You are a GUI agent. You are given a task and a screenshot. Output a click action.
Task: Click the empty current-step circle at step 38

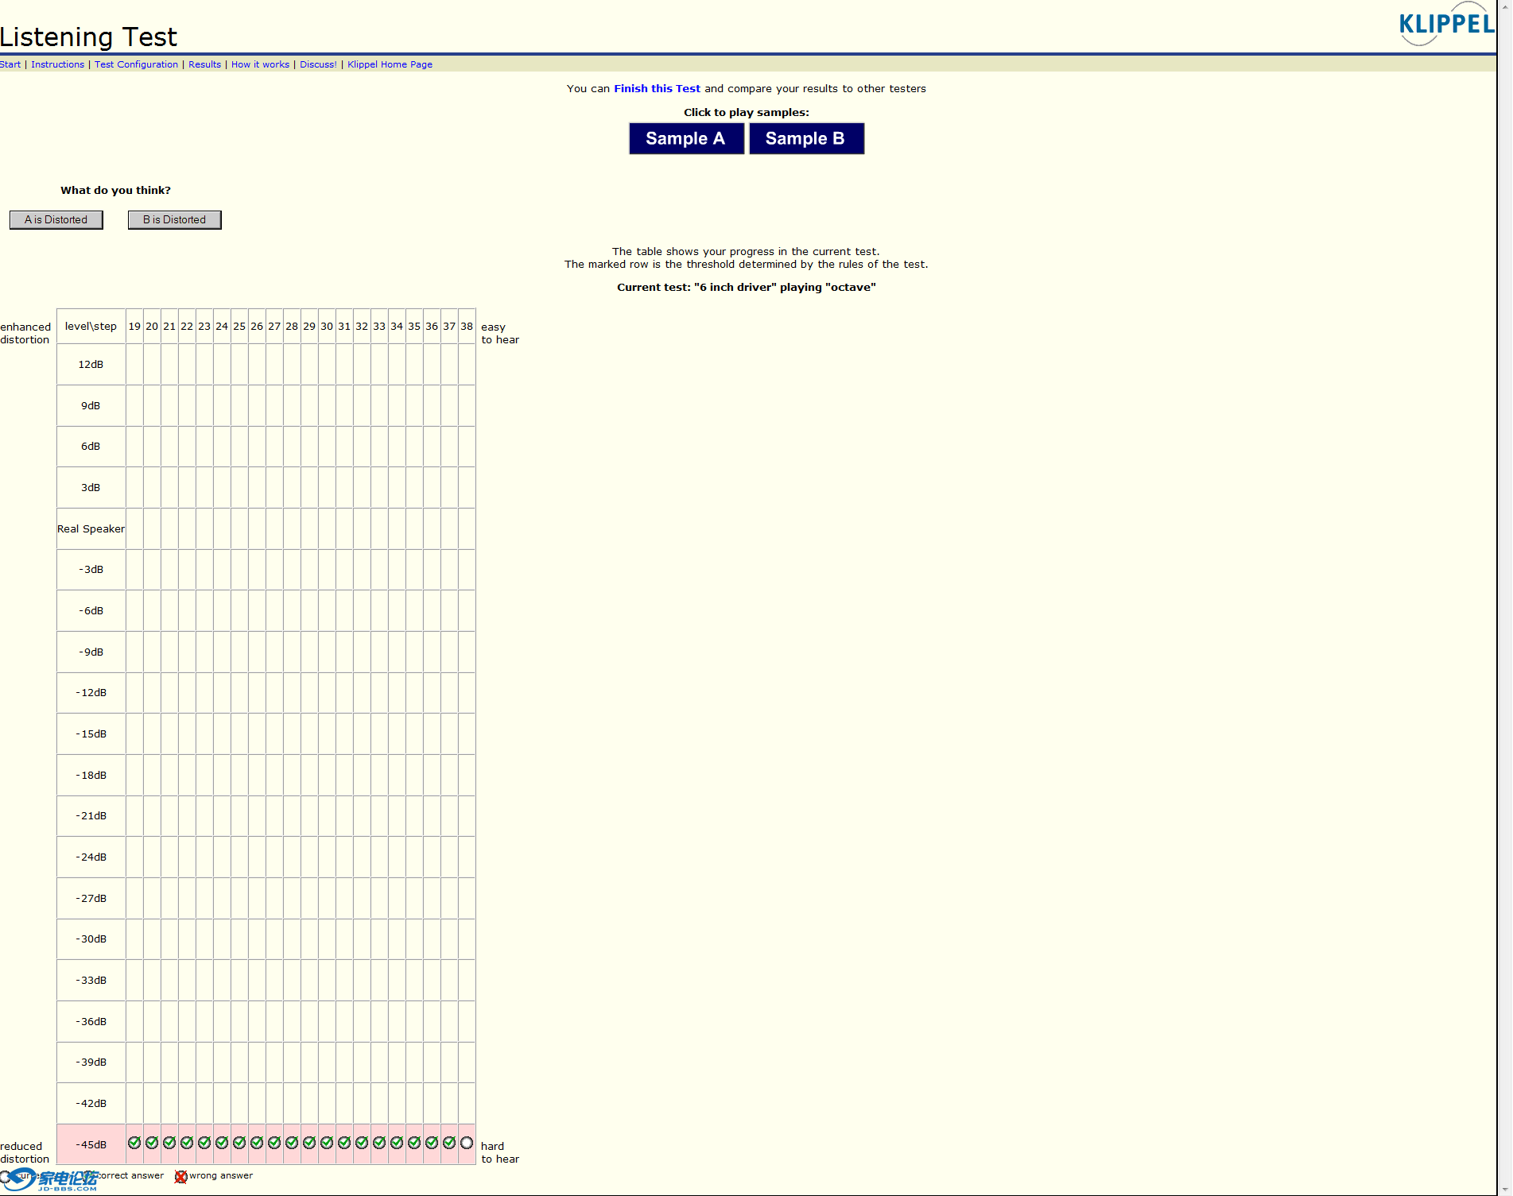pyautogui.click(x=467, y=1143)
